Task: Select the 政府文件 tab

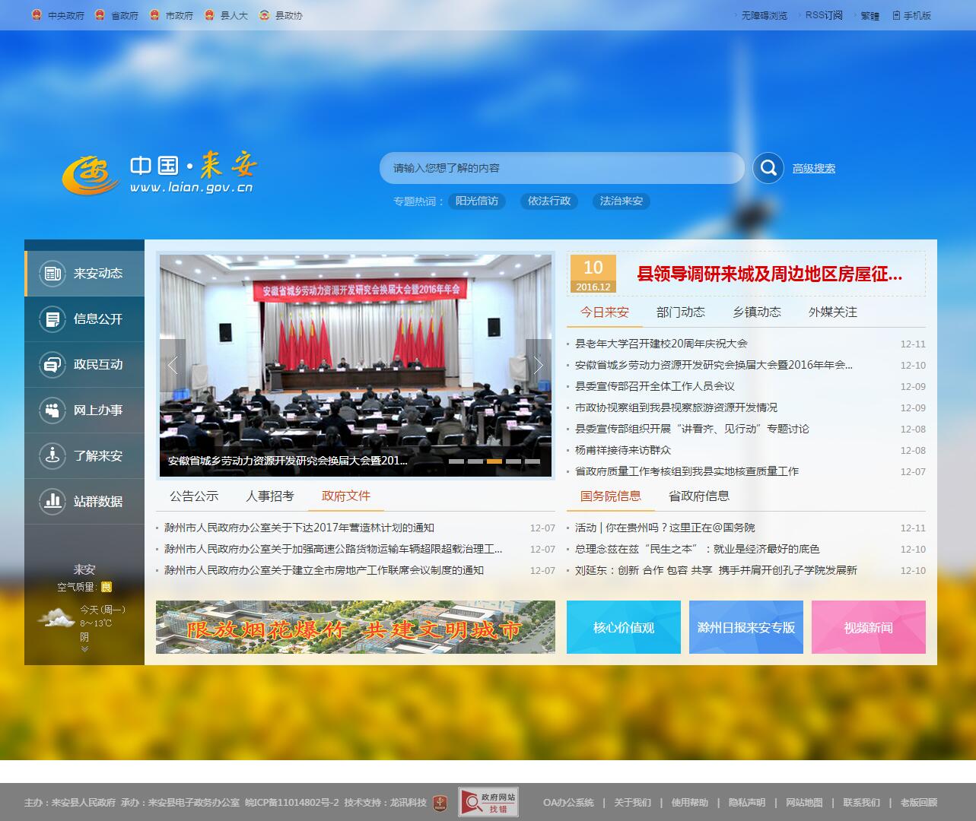Action: (x=346, y=496)
